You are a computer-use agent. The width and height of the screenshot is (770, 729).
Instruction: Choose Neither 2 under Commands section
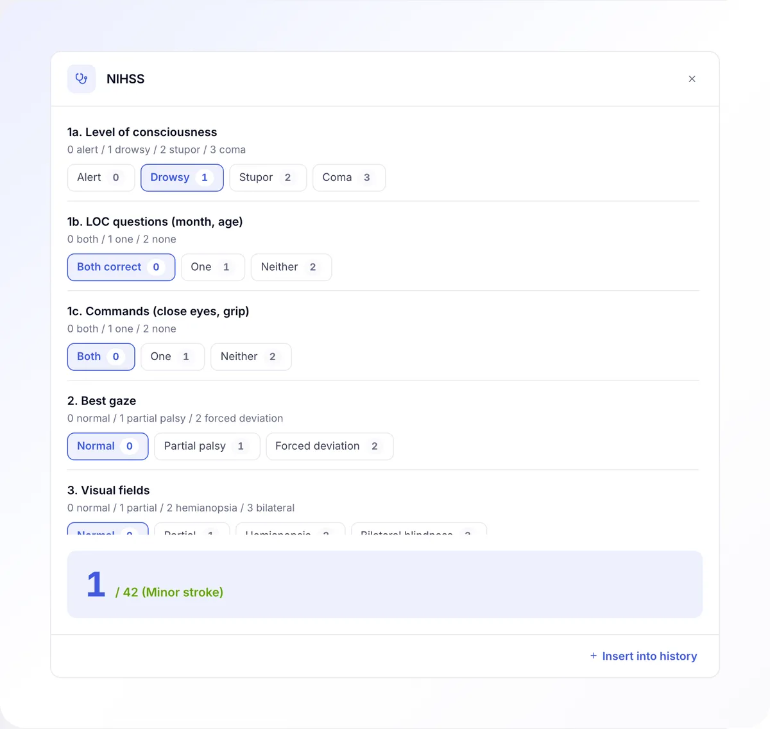(251, 357)
